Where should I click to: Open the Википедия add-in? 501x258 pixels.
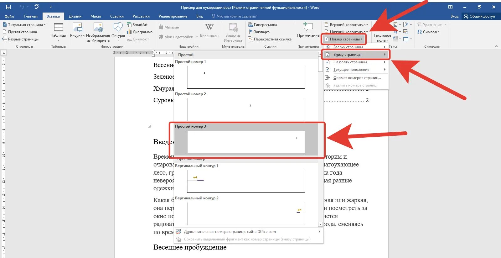209,30
